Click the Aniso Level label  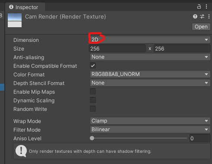[27, 139]
